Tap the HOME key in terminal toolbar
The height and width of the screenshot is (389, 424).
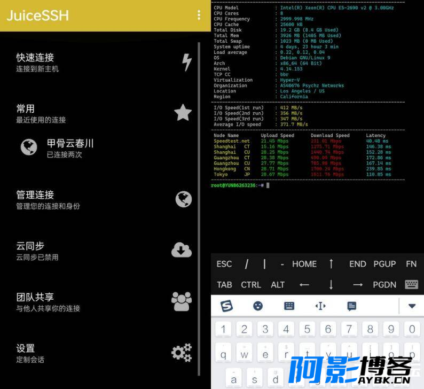tap(304, 264)
